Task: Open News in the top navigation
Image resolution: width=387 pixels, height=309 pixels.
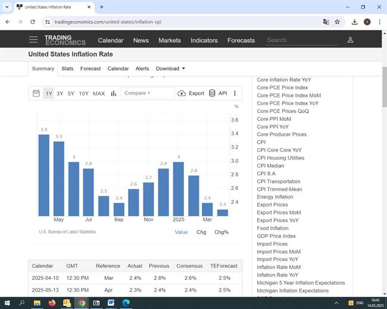Action: point(141,40)
